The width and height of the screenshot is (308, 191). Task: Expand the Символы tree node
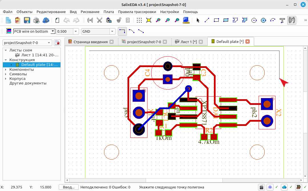pos(6,74)
